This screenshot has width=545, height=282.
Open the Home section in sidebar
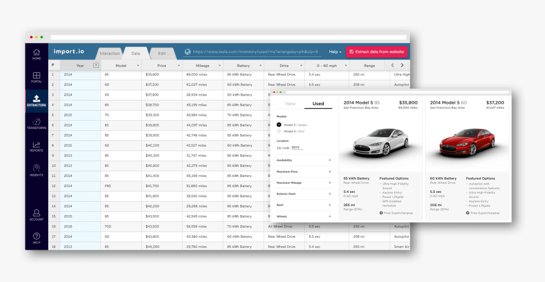click(37, 54)
